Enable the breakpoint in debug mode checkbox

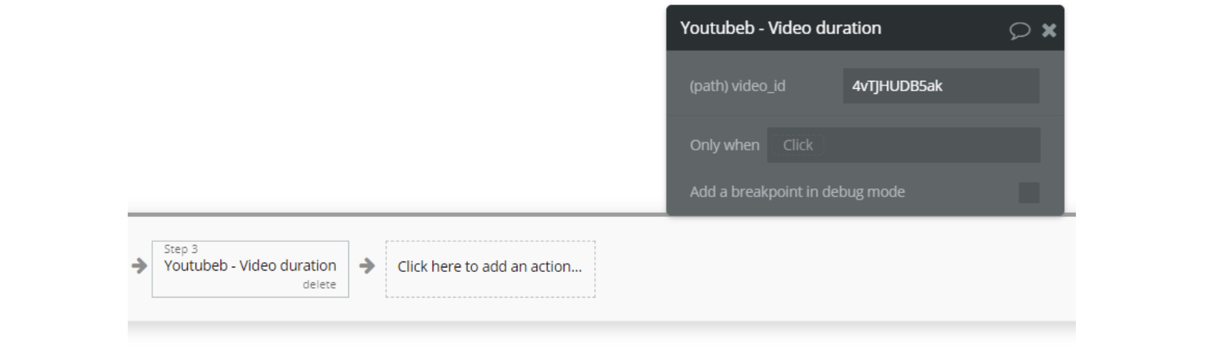(x=1029, y=192)
